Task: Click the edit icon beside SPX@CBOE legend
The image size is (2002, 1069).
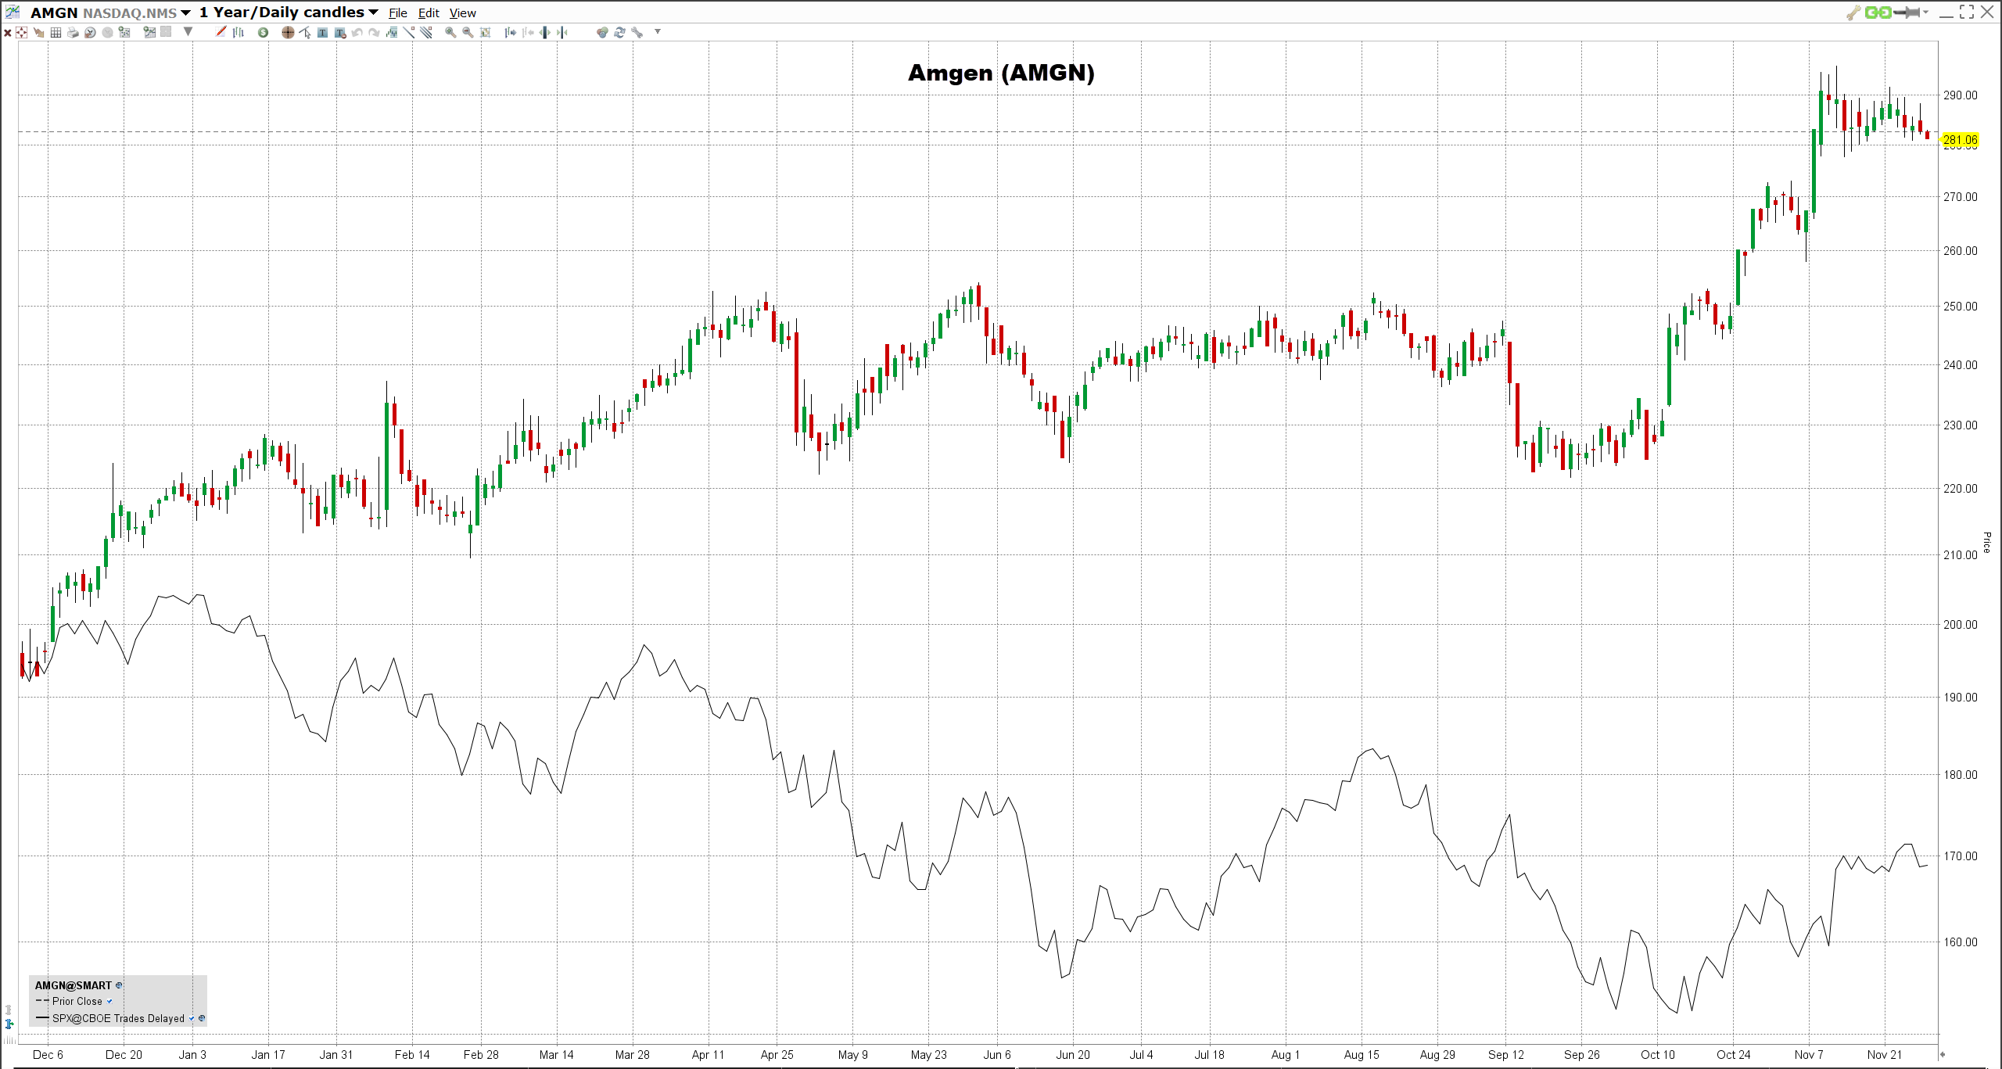Action: (x=202, y=1018)
